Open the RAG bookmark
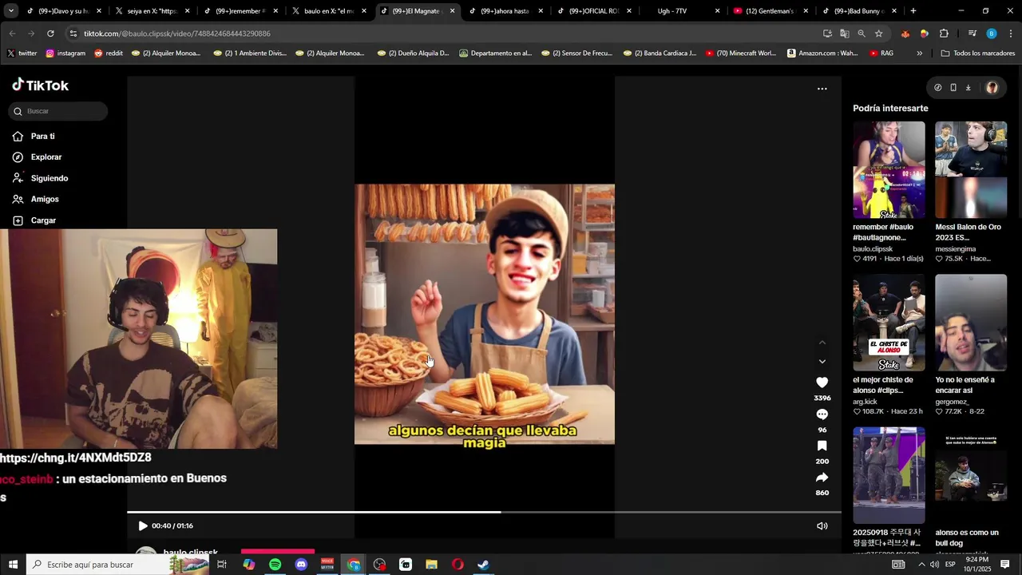1022x575 pixels. pos(881,54)
